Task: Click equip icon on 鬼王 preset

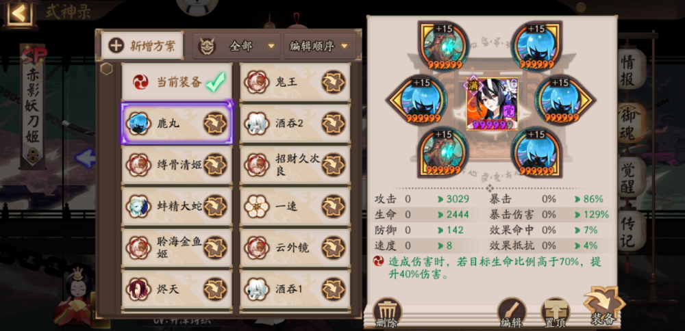Action: tap(334, 82)
